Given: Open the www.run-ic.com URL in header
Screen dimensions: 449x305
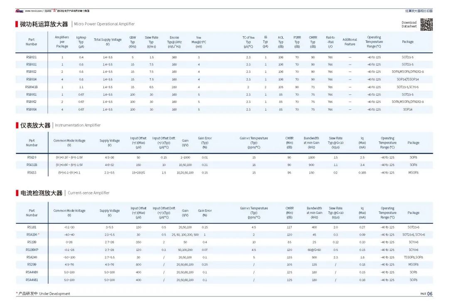Looking at the screenshot, I should click(34, 11).
